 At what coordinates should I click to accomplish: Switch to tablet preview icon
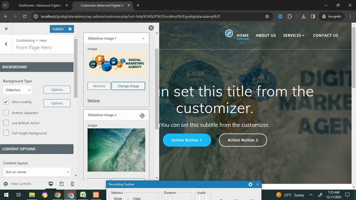[62, 184]
